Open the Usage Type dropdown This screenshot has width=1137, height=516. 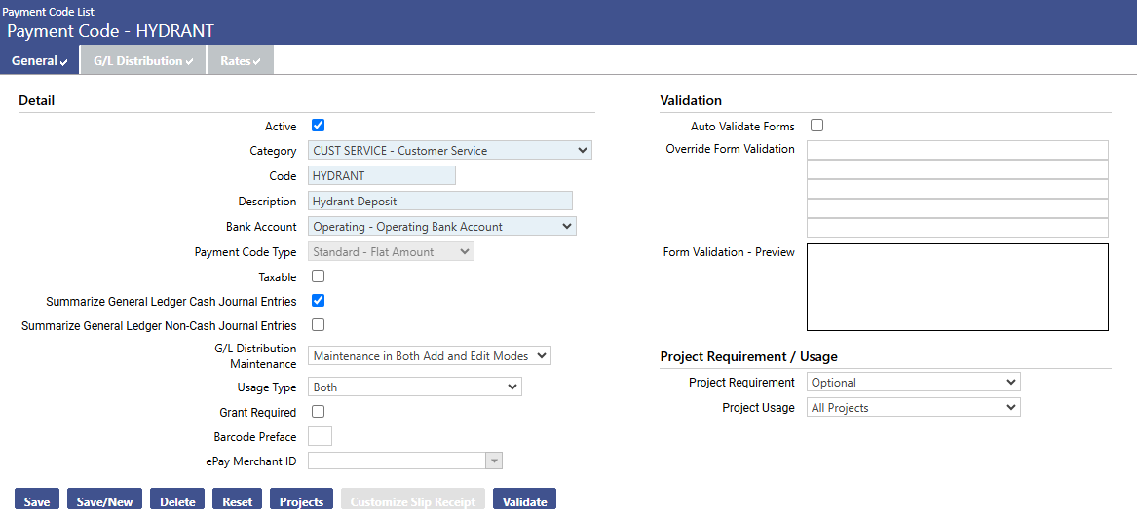[415, 387]
